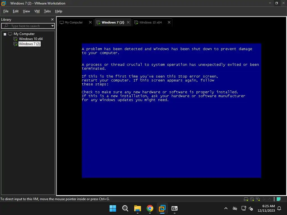Viewport: 287px width, 215px height.
Task: Switch to the Windows 10 x64 tab
Action: coord(151,22)
